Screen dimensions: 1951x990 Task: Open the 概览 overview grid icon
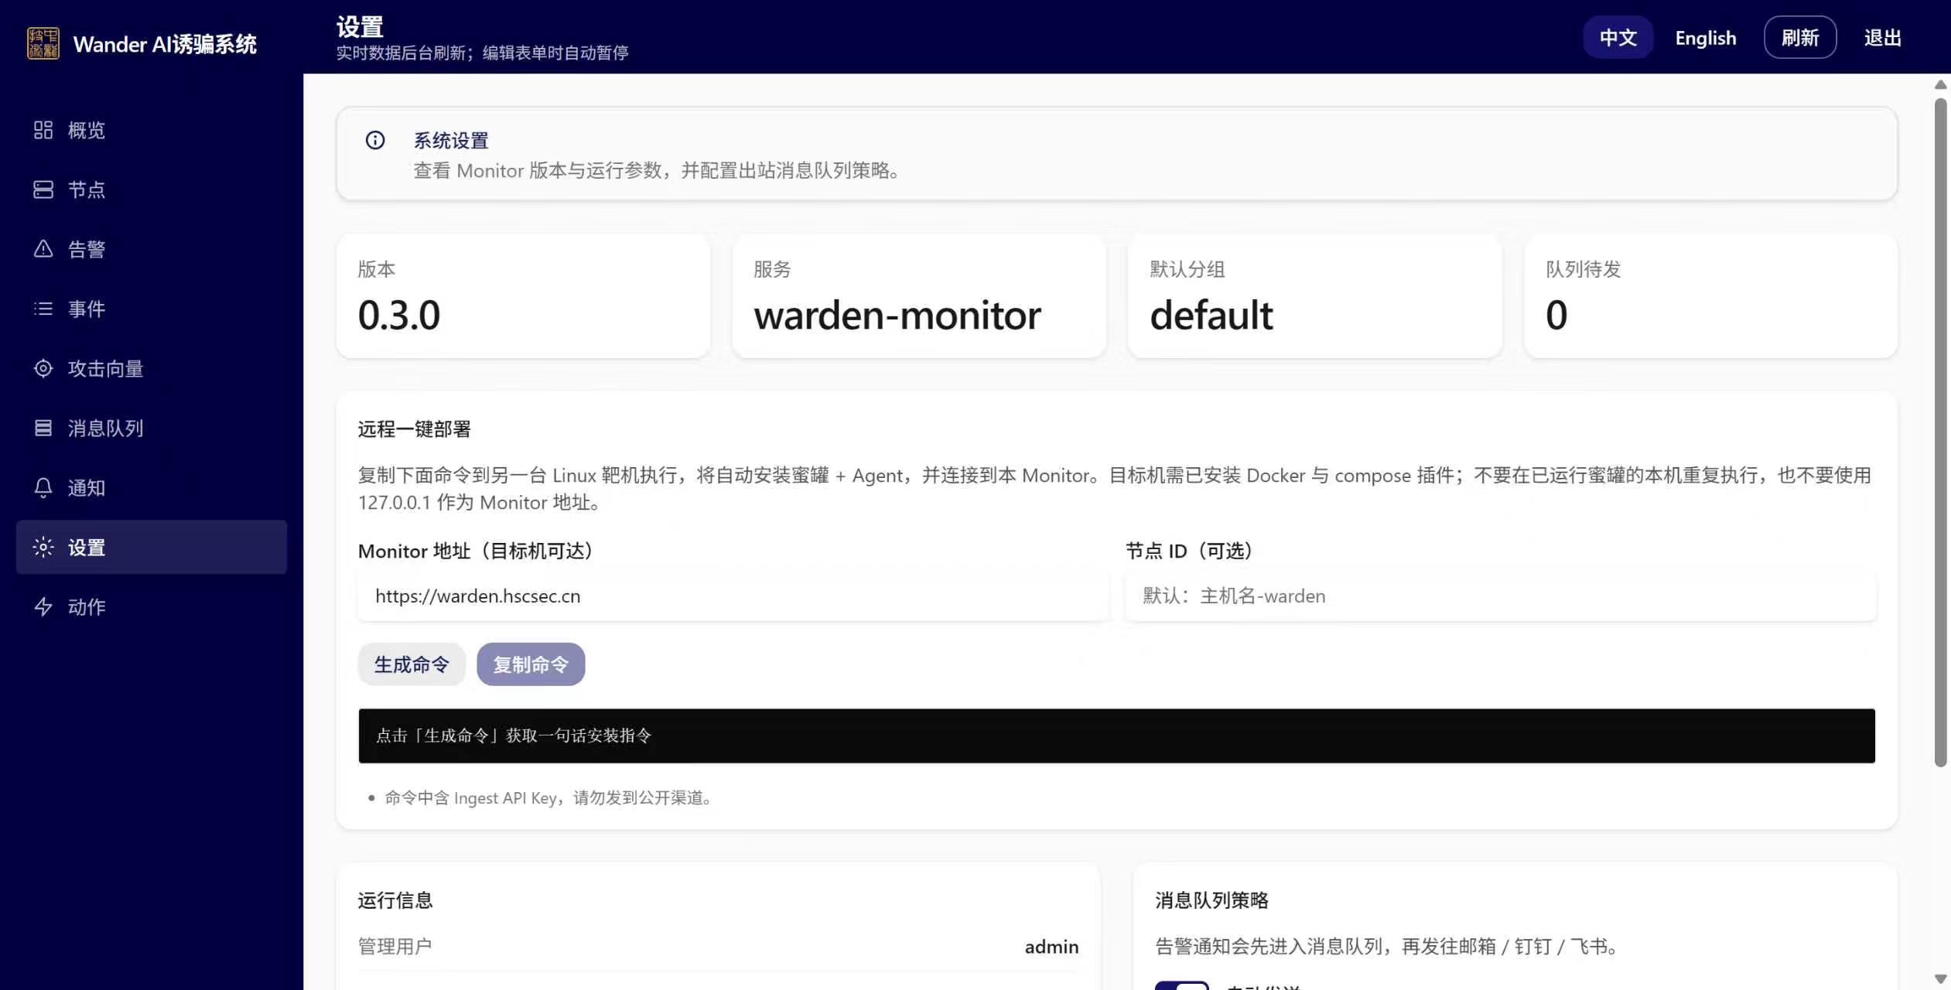click(x=43, y=130)
